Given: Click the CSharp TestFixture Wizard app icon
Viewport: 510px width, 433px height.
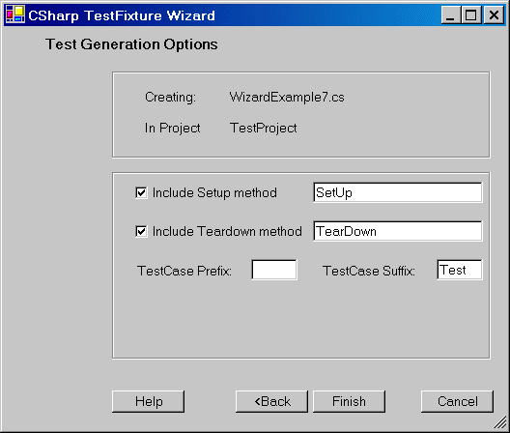Looking at the screenshot, I should [15, 14].
